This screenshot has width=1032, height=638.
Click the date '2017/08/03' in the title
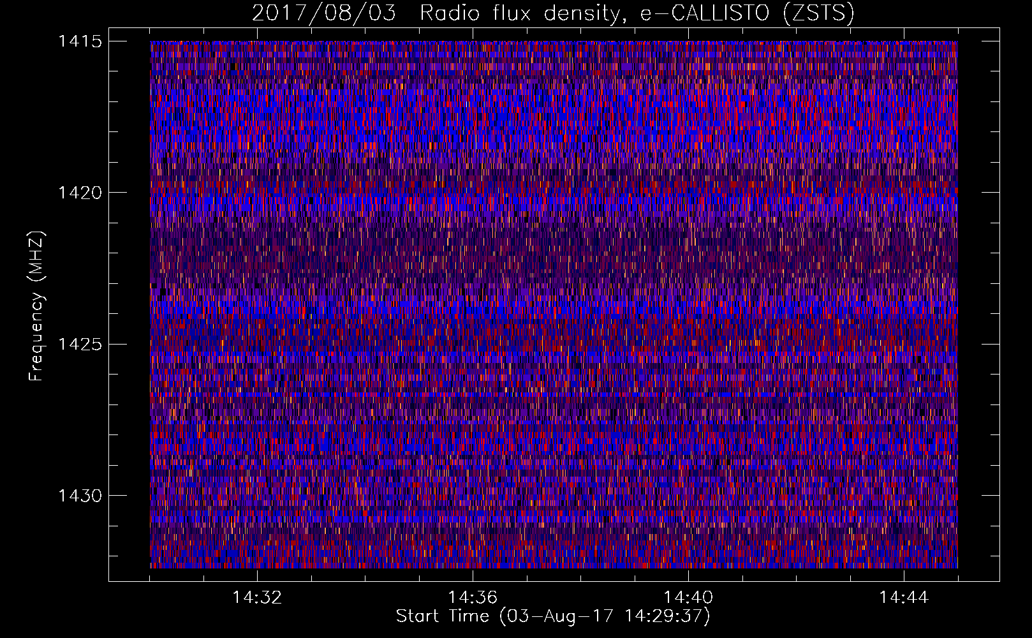(324, 13)
